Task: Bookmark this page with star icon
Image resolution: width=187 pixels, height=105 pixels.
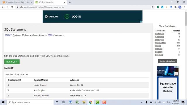Action: click(x=153, y=7)
